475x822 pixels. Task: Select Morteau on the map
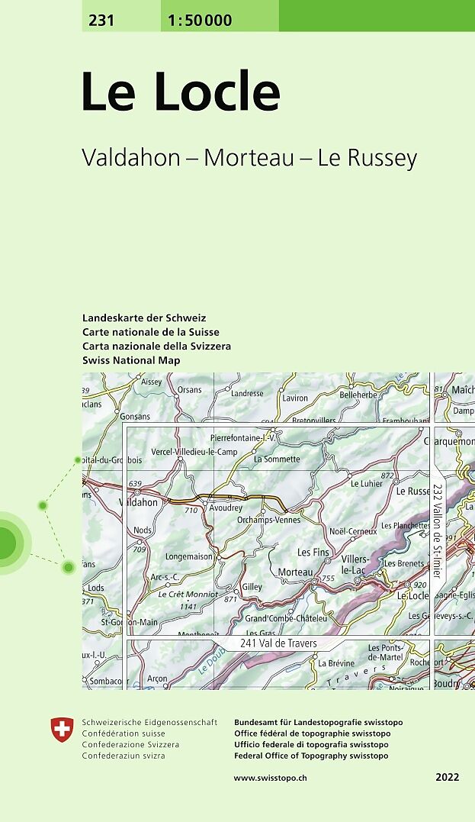(295, 572)
